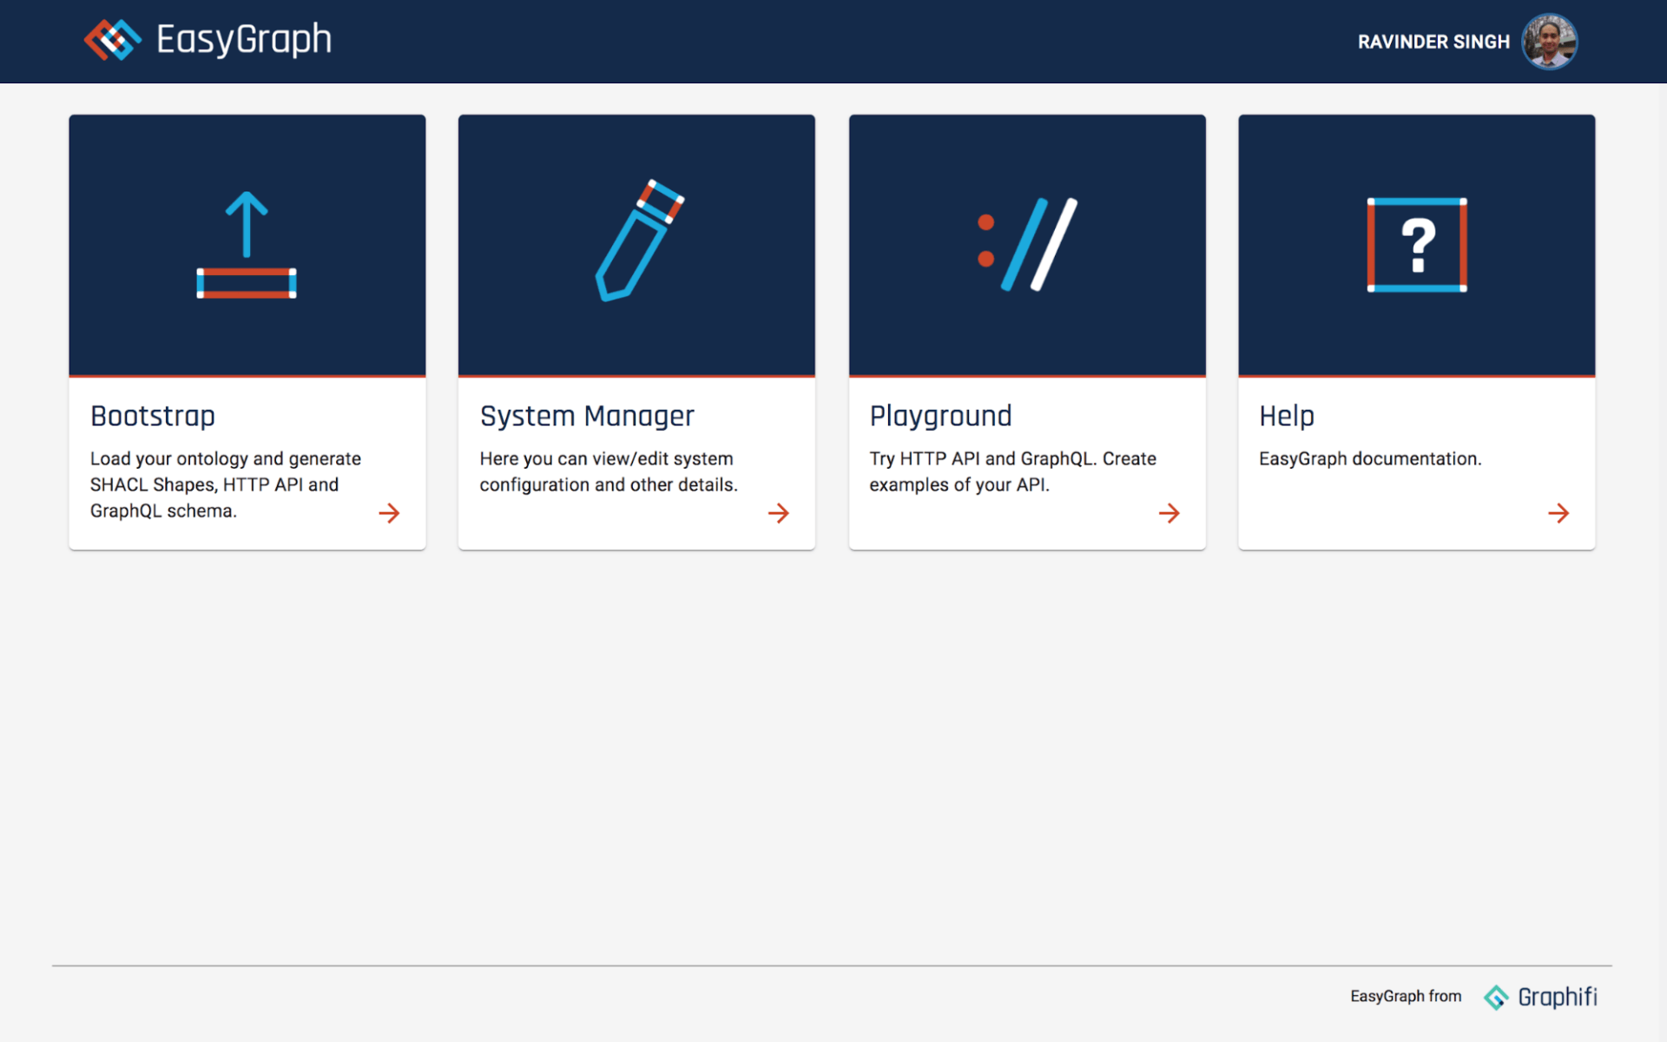Click the Help question mark icon
This screenshot has width=1667, height=1042.
[1417, 245]
